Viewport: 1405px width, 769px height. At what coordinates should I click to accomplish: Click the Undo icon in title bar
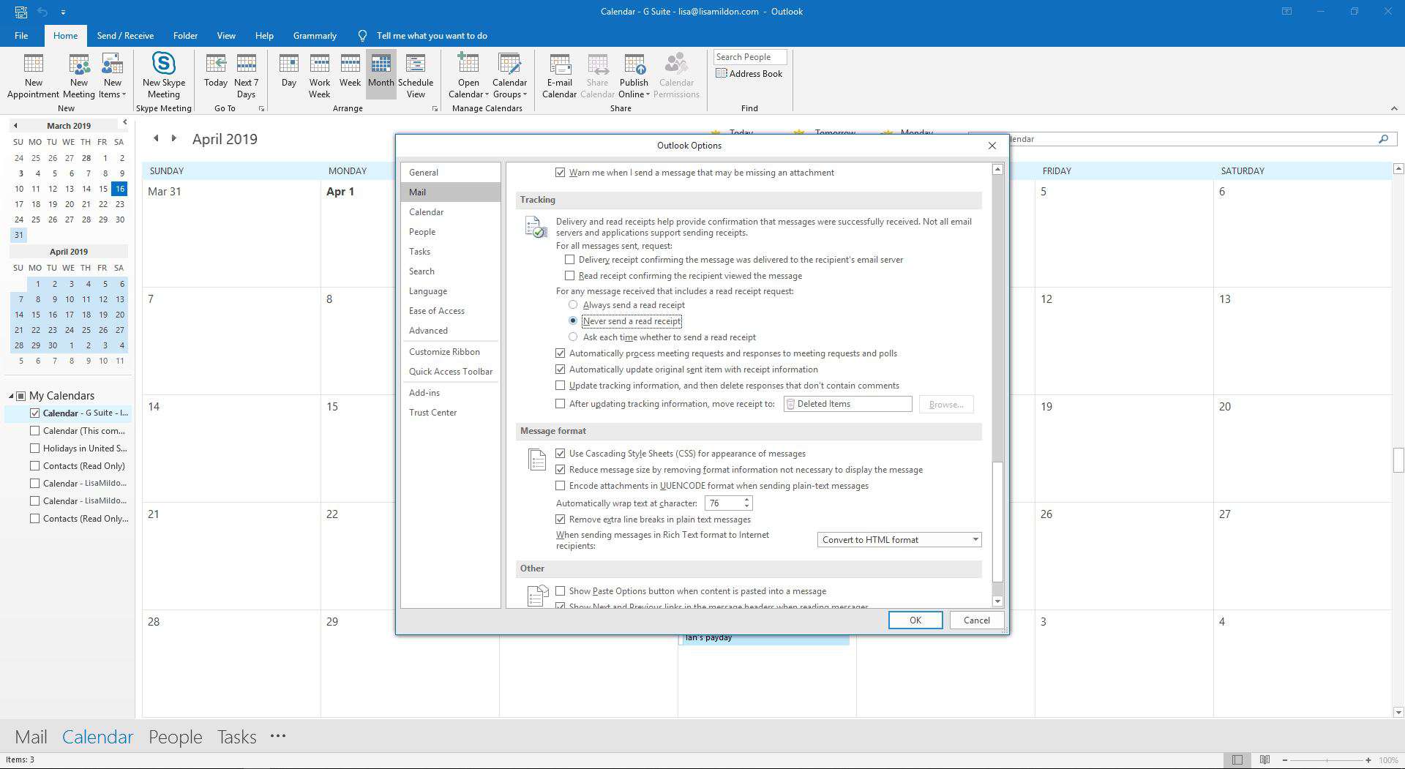pos(42,12)
